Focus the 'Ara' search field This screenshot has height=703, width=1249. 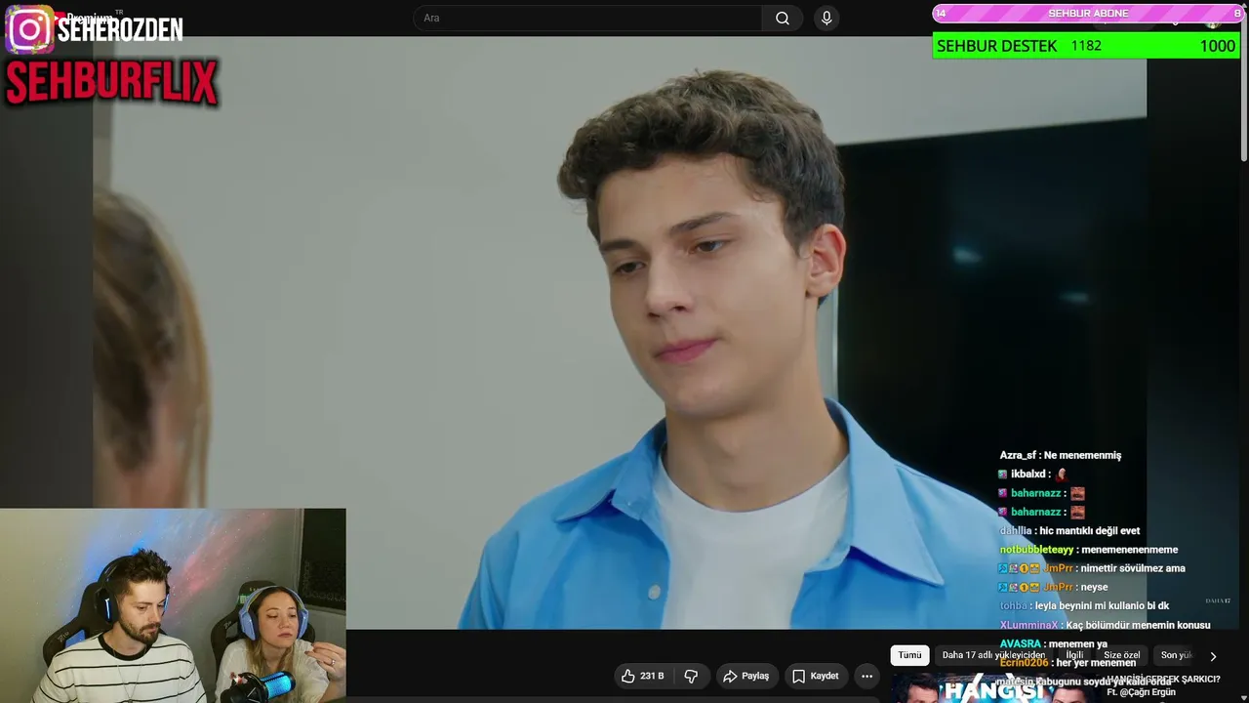point(588,18)
